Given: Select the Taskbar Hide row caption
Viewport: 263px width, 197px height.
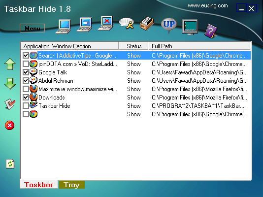Looking at the screenshot, I should [54, 106].
